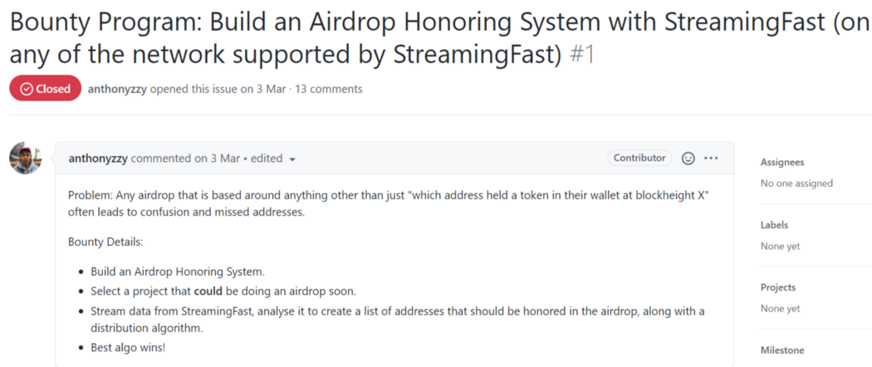The image size is (872, 367).
Task: Click the comment's "on 3 Mar" timestamp
Action: pyautogui.click(x=218, y=158)
